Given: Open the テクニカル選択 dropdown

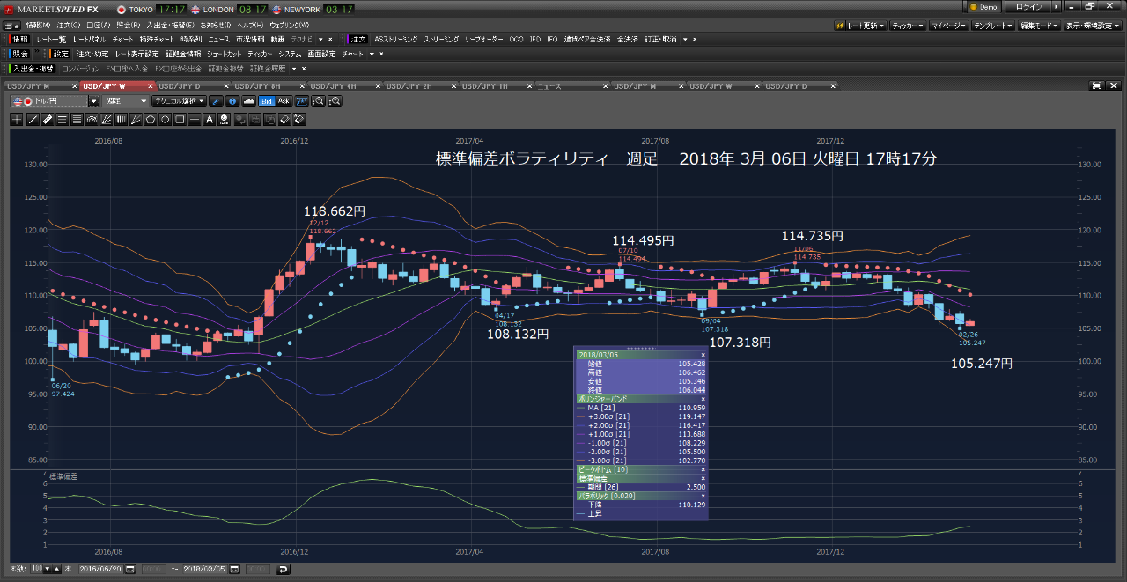Looking at the screenshot, I should point(179,100).
